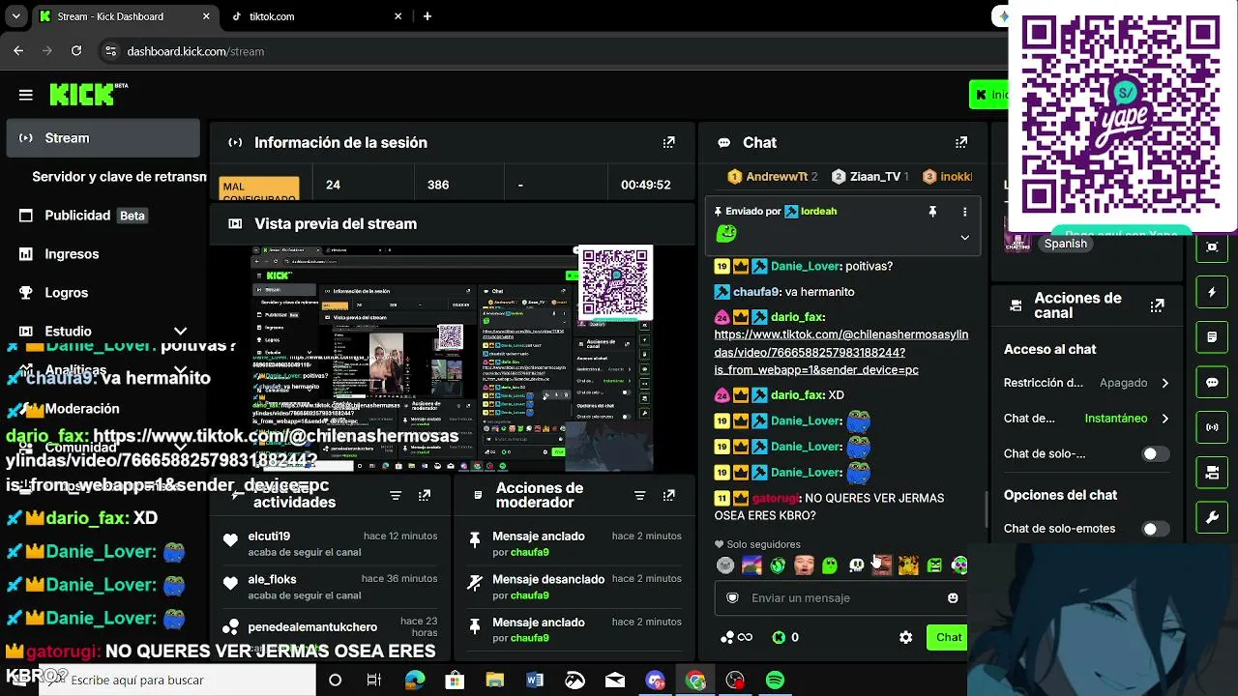Viewport: 1238px width, 696px height.
Task: Toggle Chat de solo-emotes switch
Action: coord(1155,529)
